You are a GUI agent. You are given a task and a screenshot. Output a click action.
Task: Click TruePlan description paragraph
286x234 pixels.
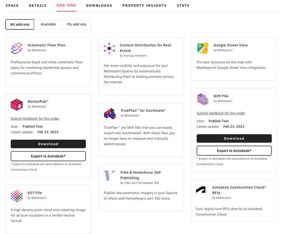point(139,136)
